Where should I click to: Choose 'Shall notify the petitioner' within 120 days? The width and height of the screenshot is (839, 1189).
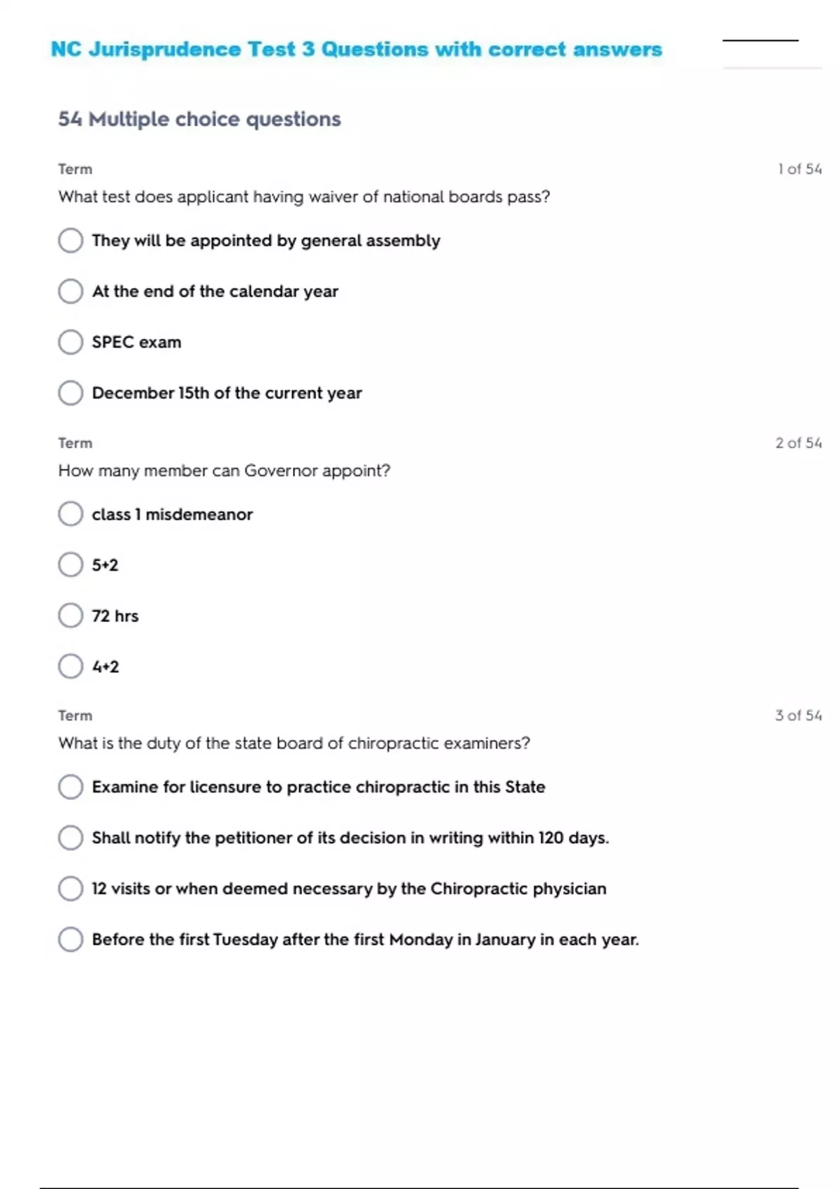click(71, 838)
